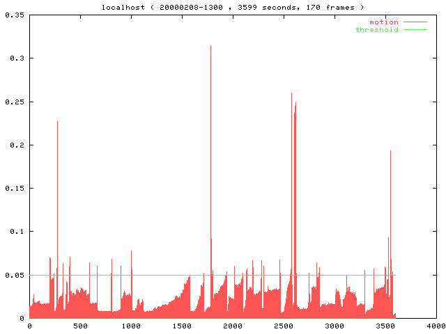Click the 0.25 label on the y-axis
The image size is (446, 334).
pyautogui.click(x=14, y=102)
